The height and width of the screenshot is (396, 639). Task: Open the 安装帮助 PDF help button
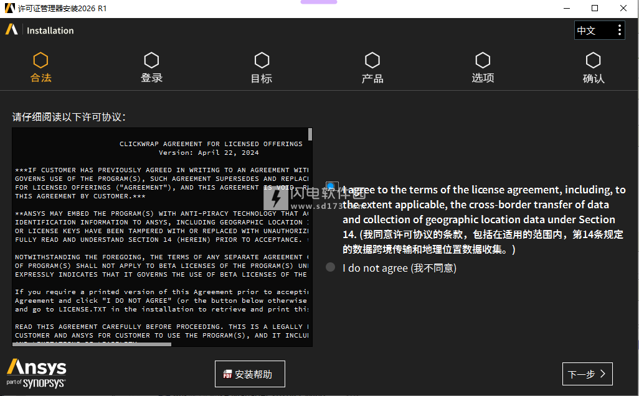tap(249, 374)
